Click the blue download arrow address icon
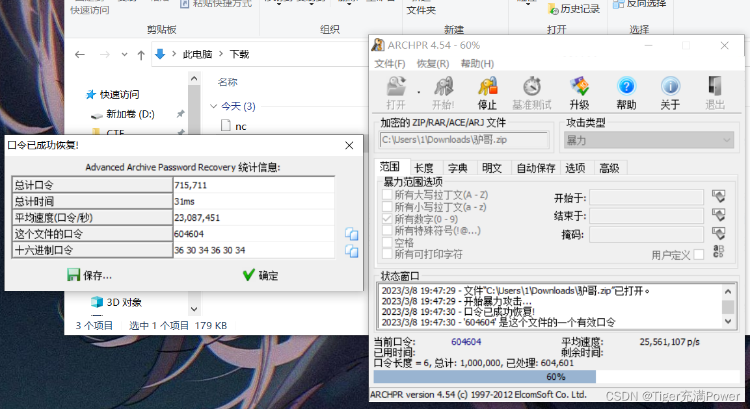Screen dimensions: 750x409 pos(160,54)
